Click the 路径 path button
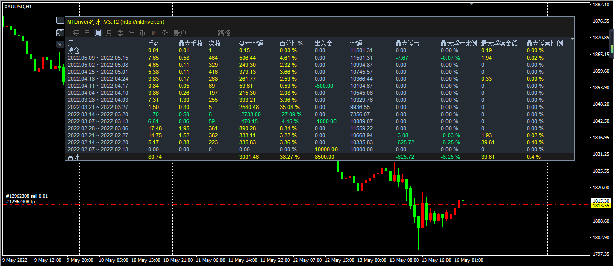Viewport: 614px width, 267px height. pos(224,33)
